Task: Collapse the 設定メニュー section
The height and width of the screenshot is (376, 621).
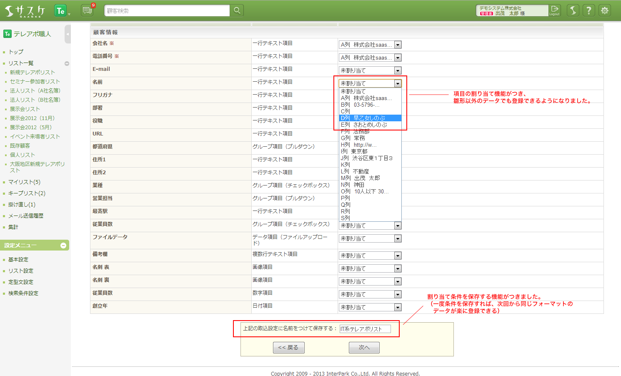Action: (63, 246)
